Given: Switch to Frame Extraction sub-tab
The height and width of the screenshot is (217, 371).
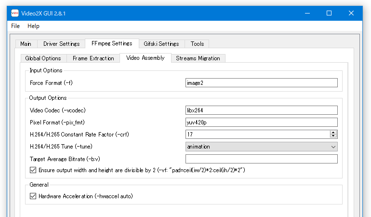Looking at the screenshot, I should [93, 58].
